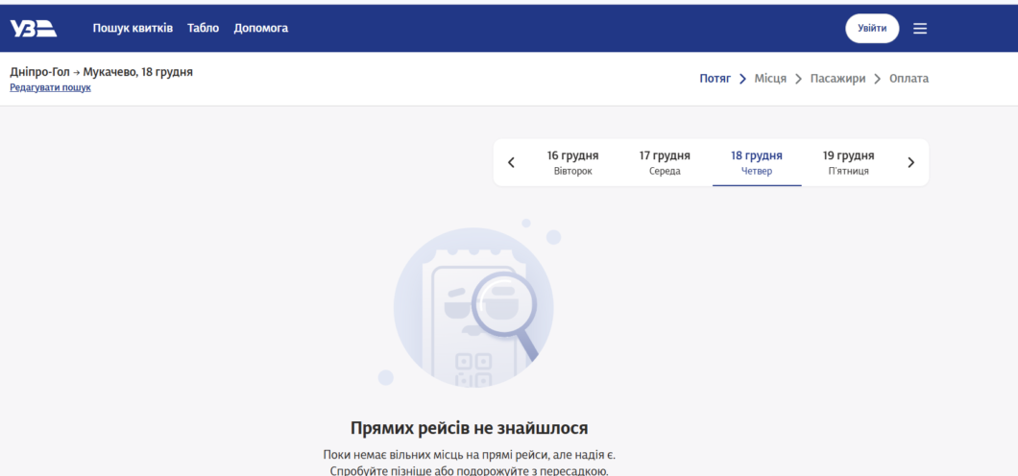
Task: Open the Табло page
Action: (203, 29)
